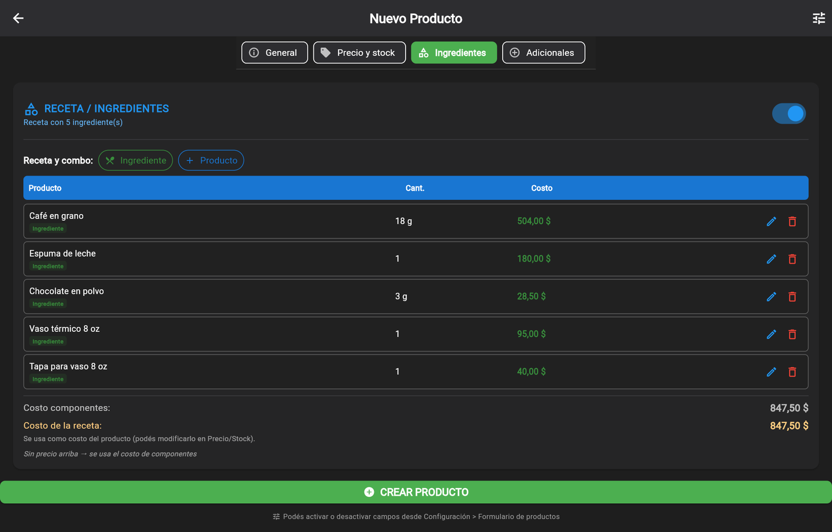Click the Receta con 5 ingrediente(s) subtitle
Viewport: 832px width, 532px height.
point(73,122)
